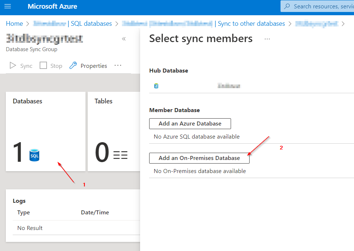This screenshot has width=354, height=251.
Task: Open the sync group toolbar more options
Action: (118, 66)
